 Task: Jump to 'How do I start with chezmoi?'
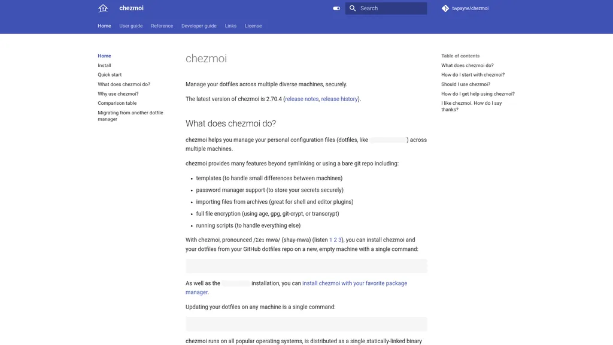[473, 75]
